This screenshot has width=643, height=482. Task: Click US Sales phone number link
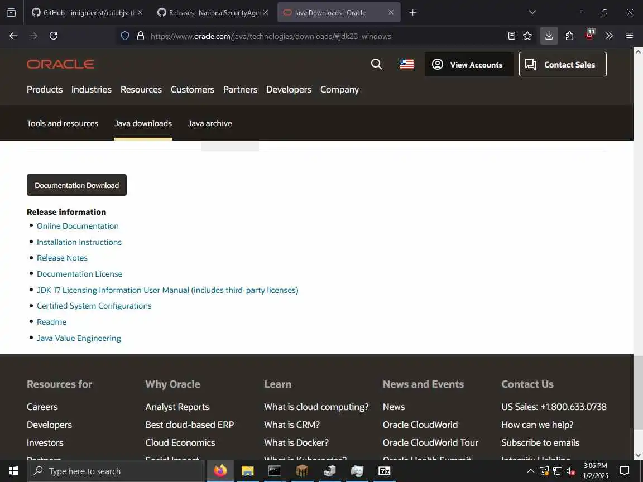pos(554,407)
